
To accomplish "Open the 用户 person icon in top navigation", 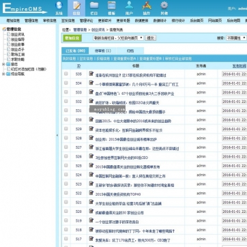I will (x=129, y=5).
